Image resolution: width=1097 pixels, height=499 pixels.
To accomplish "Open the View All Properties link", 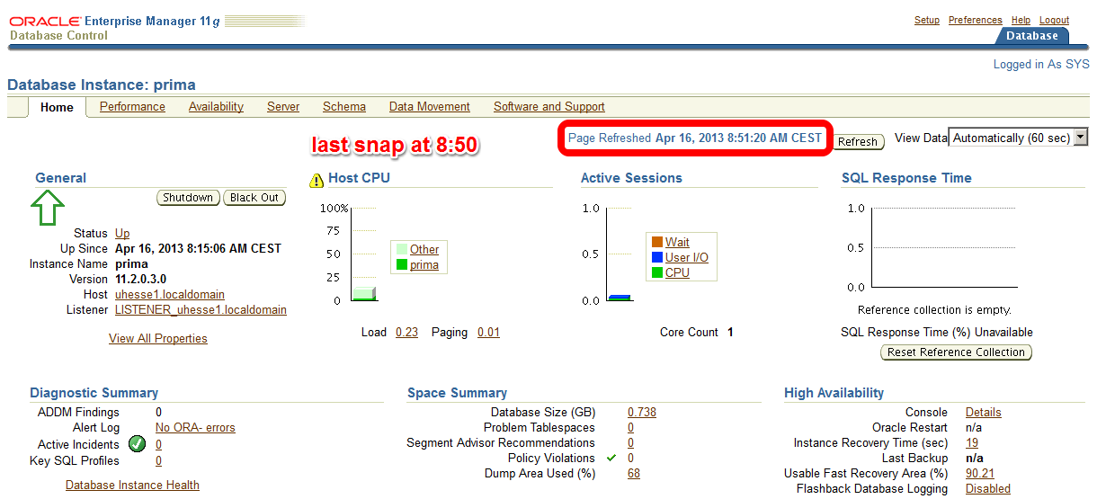I will click(157, 339).
